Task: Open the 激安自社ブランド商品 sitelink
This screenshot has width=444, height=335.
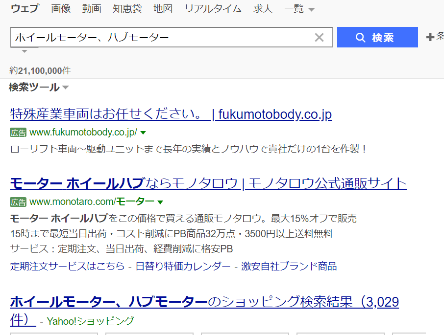Action: pyautogui.click(x=289, y=266)
